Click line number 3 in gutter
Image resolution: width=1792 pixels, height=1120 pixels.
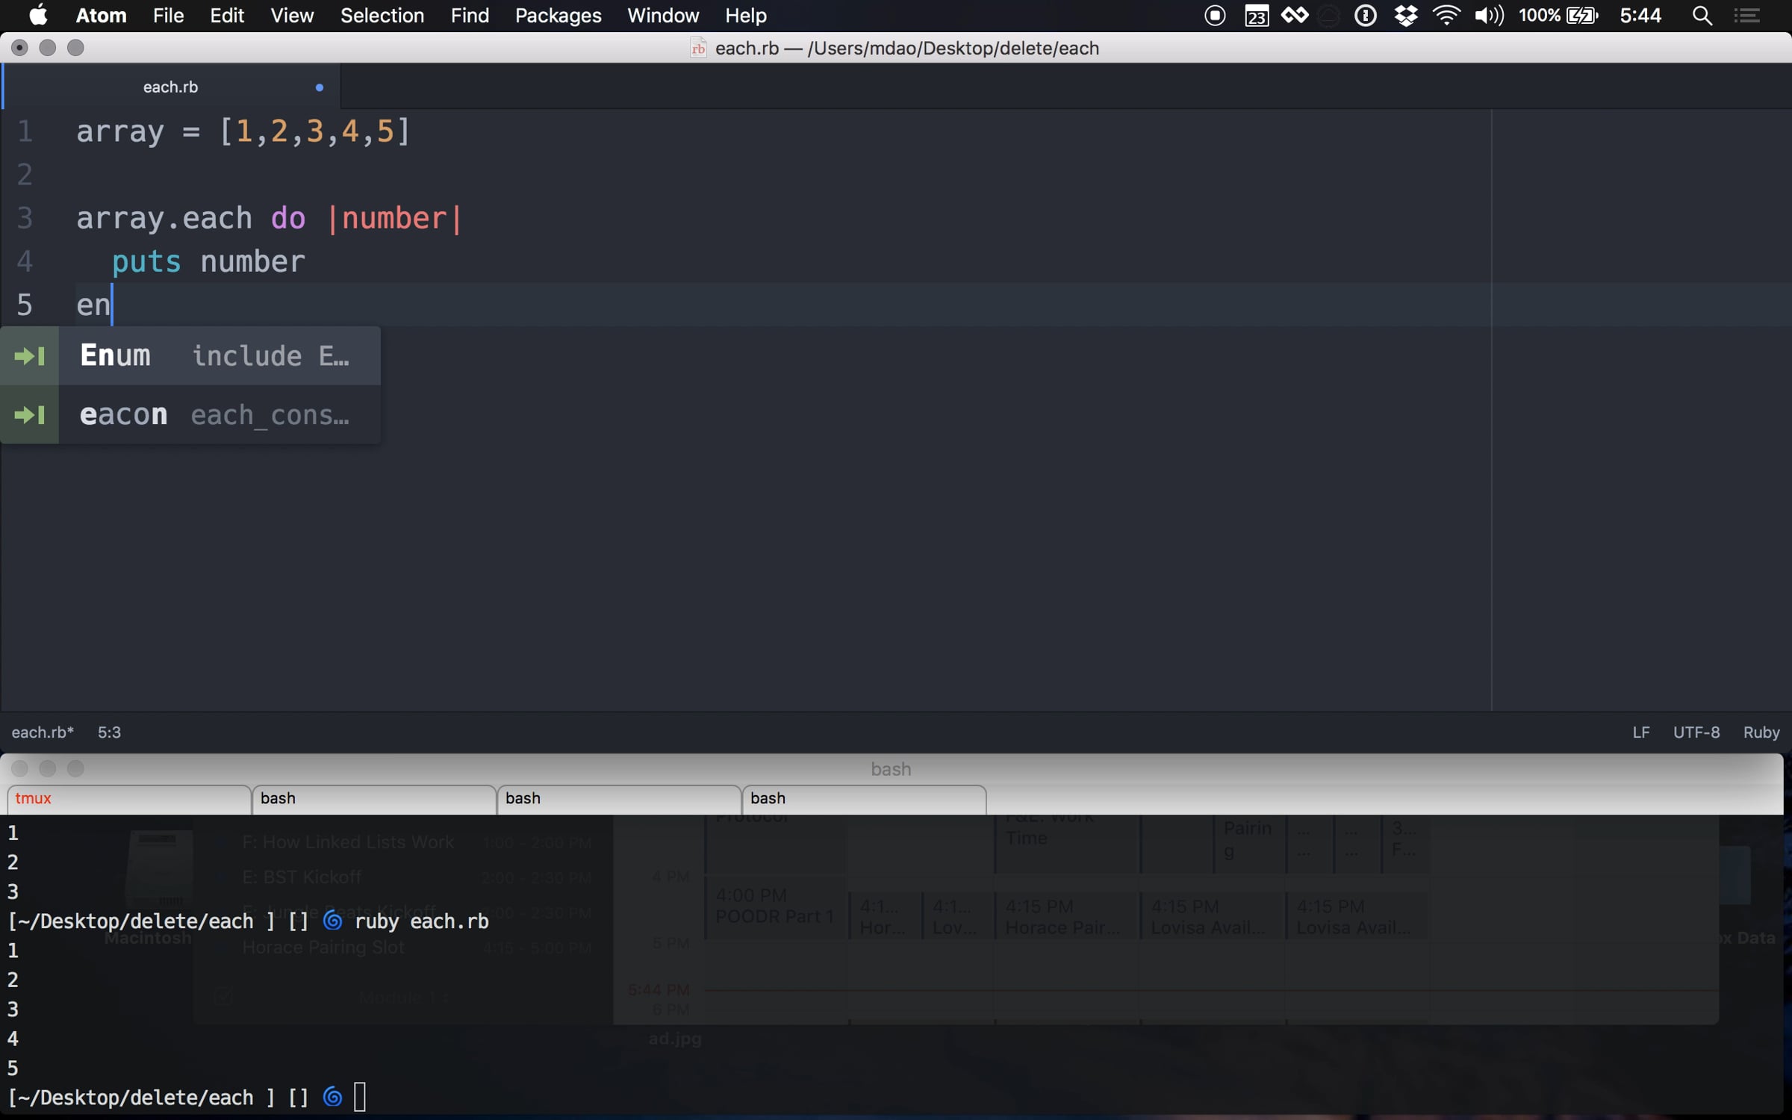coord(25,218)
